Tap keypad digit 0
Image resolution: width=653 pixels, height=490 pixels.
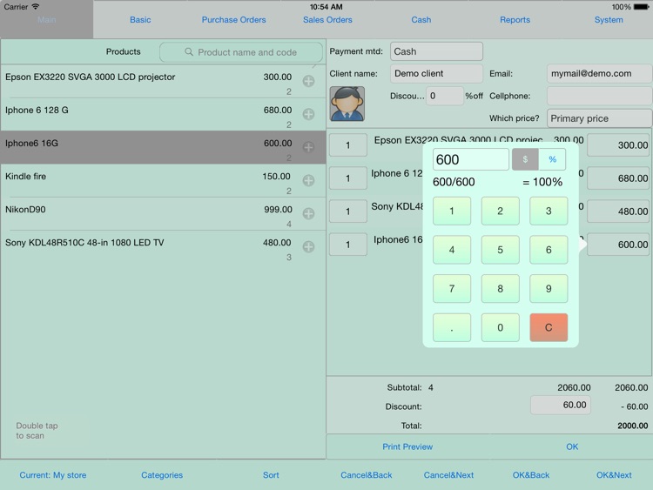tap(500, 327)
